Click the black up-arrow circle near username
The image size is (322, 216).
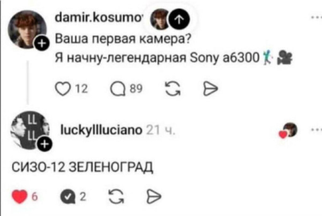tap(179, 19)
